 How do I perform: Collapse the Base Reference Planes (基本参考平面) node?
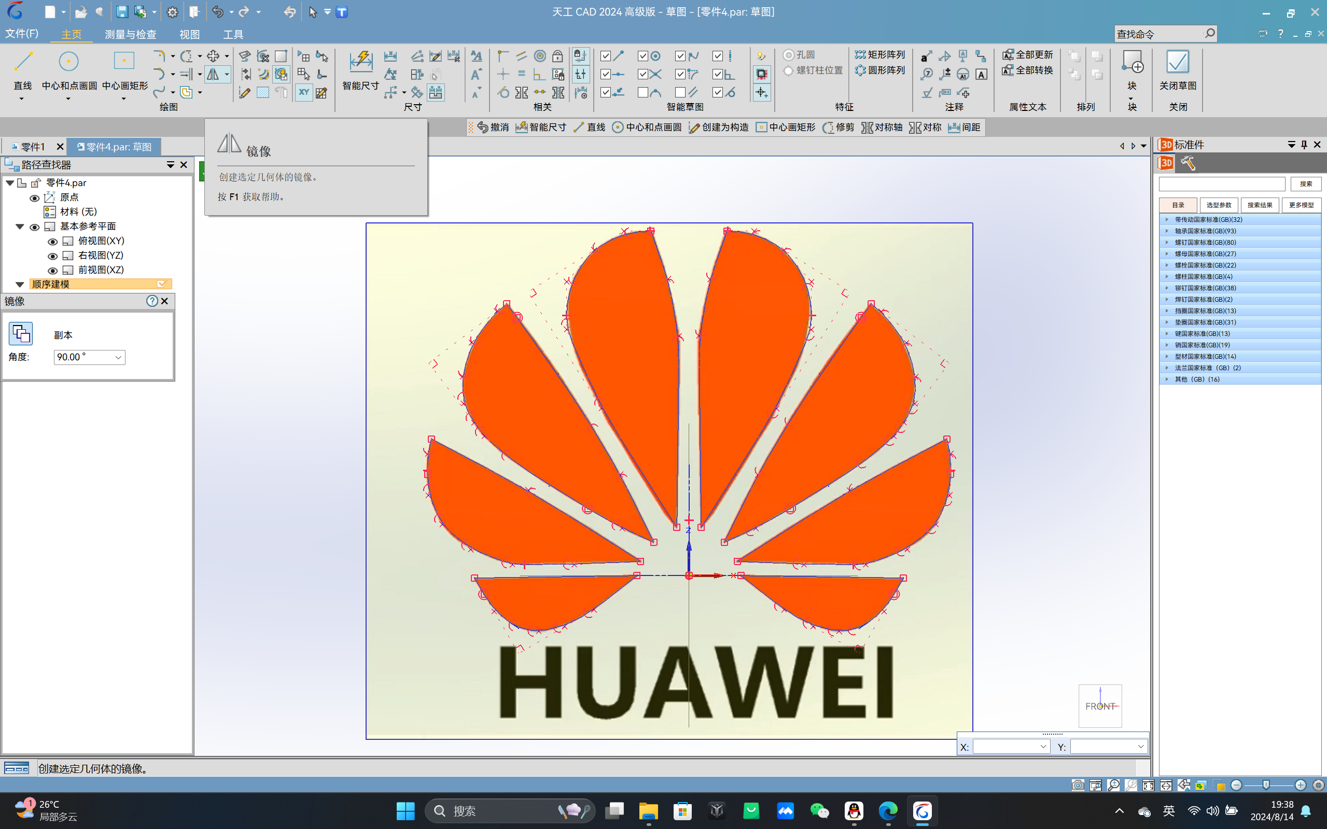[20, 227]
